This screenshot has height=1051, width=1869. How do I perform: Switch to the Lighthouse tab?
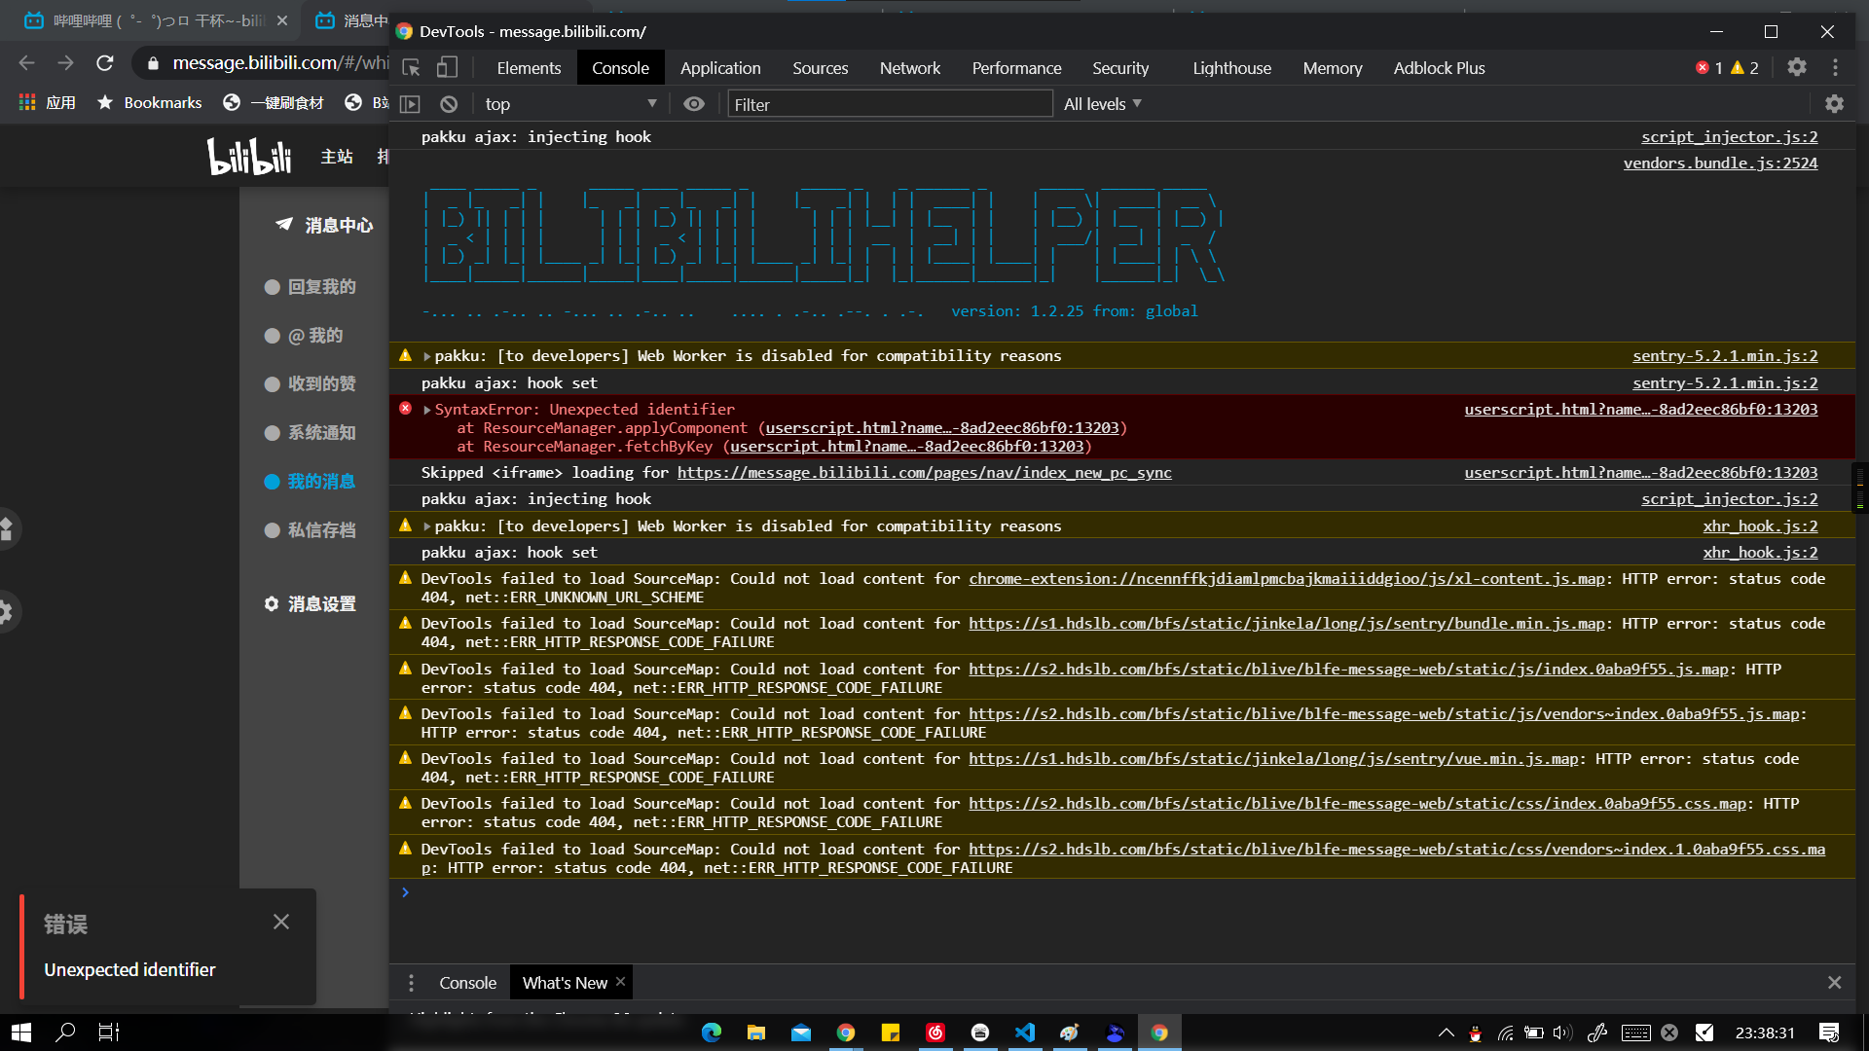[x=1231, y=68]
